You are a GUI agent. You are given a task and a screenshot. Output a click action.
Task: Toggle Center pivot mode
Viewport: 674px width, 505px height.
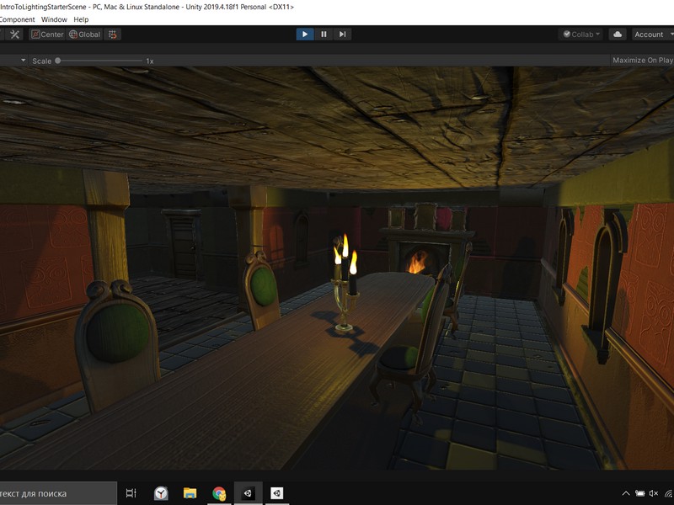[x=47, y=35]
